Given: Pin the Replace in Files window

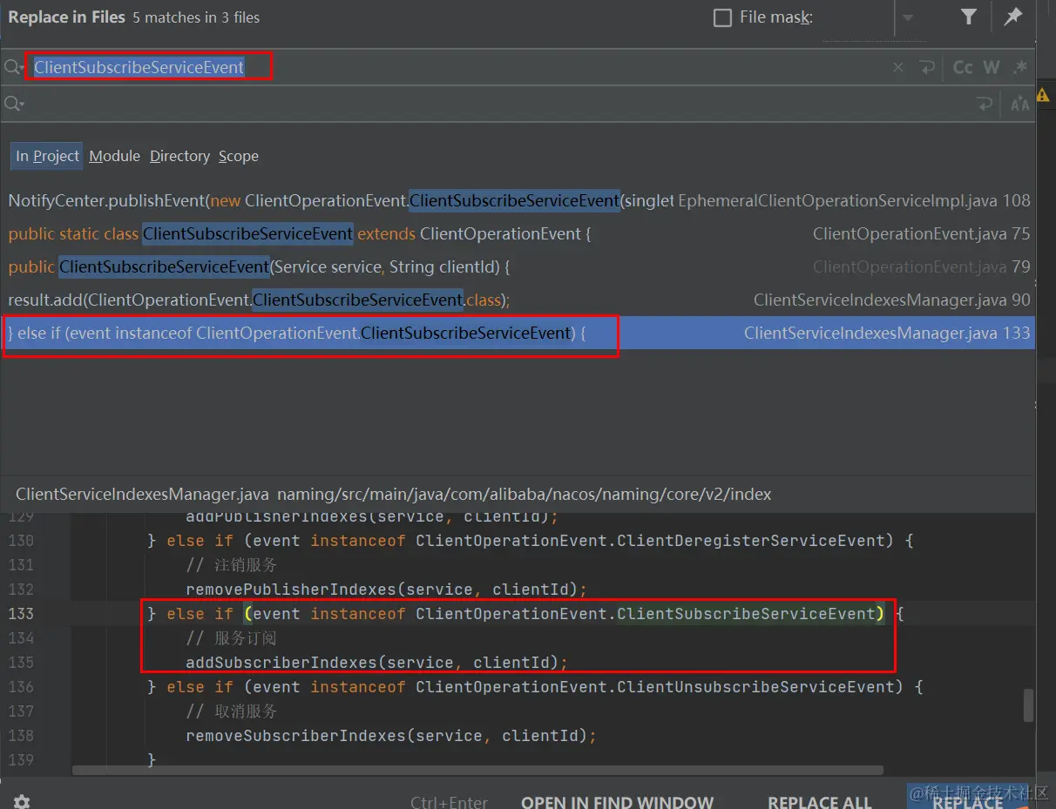Looking at the screenshot, I should pos(1012,17).
